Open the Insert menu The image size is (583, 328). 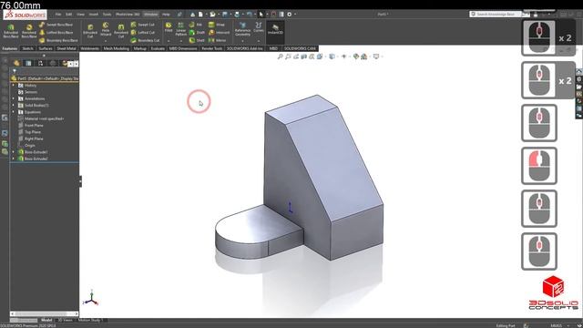[x=93, y=15]
